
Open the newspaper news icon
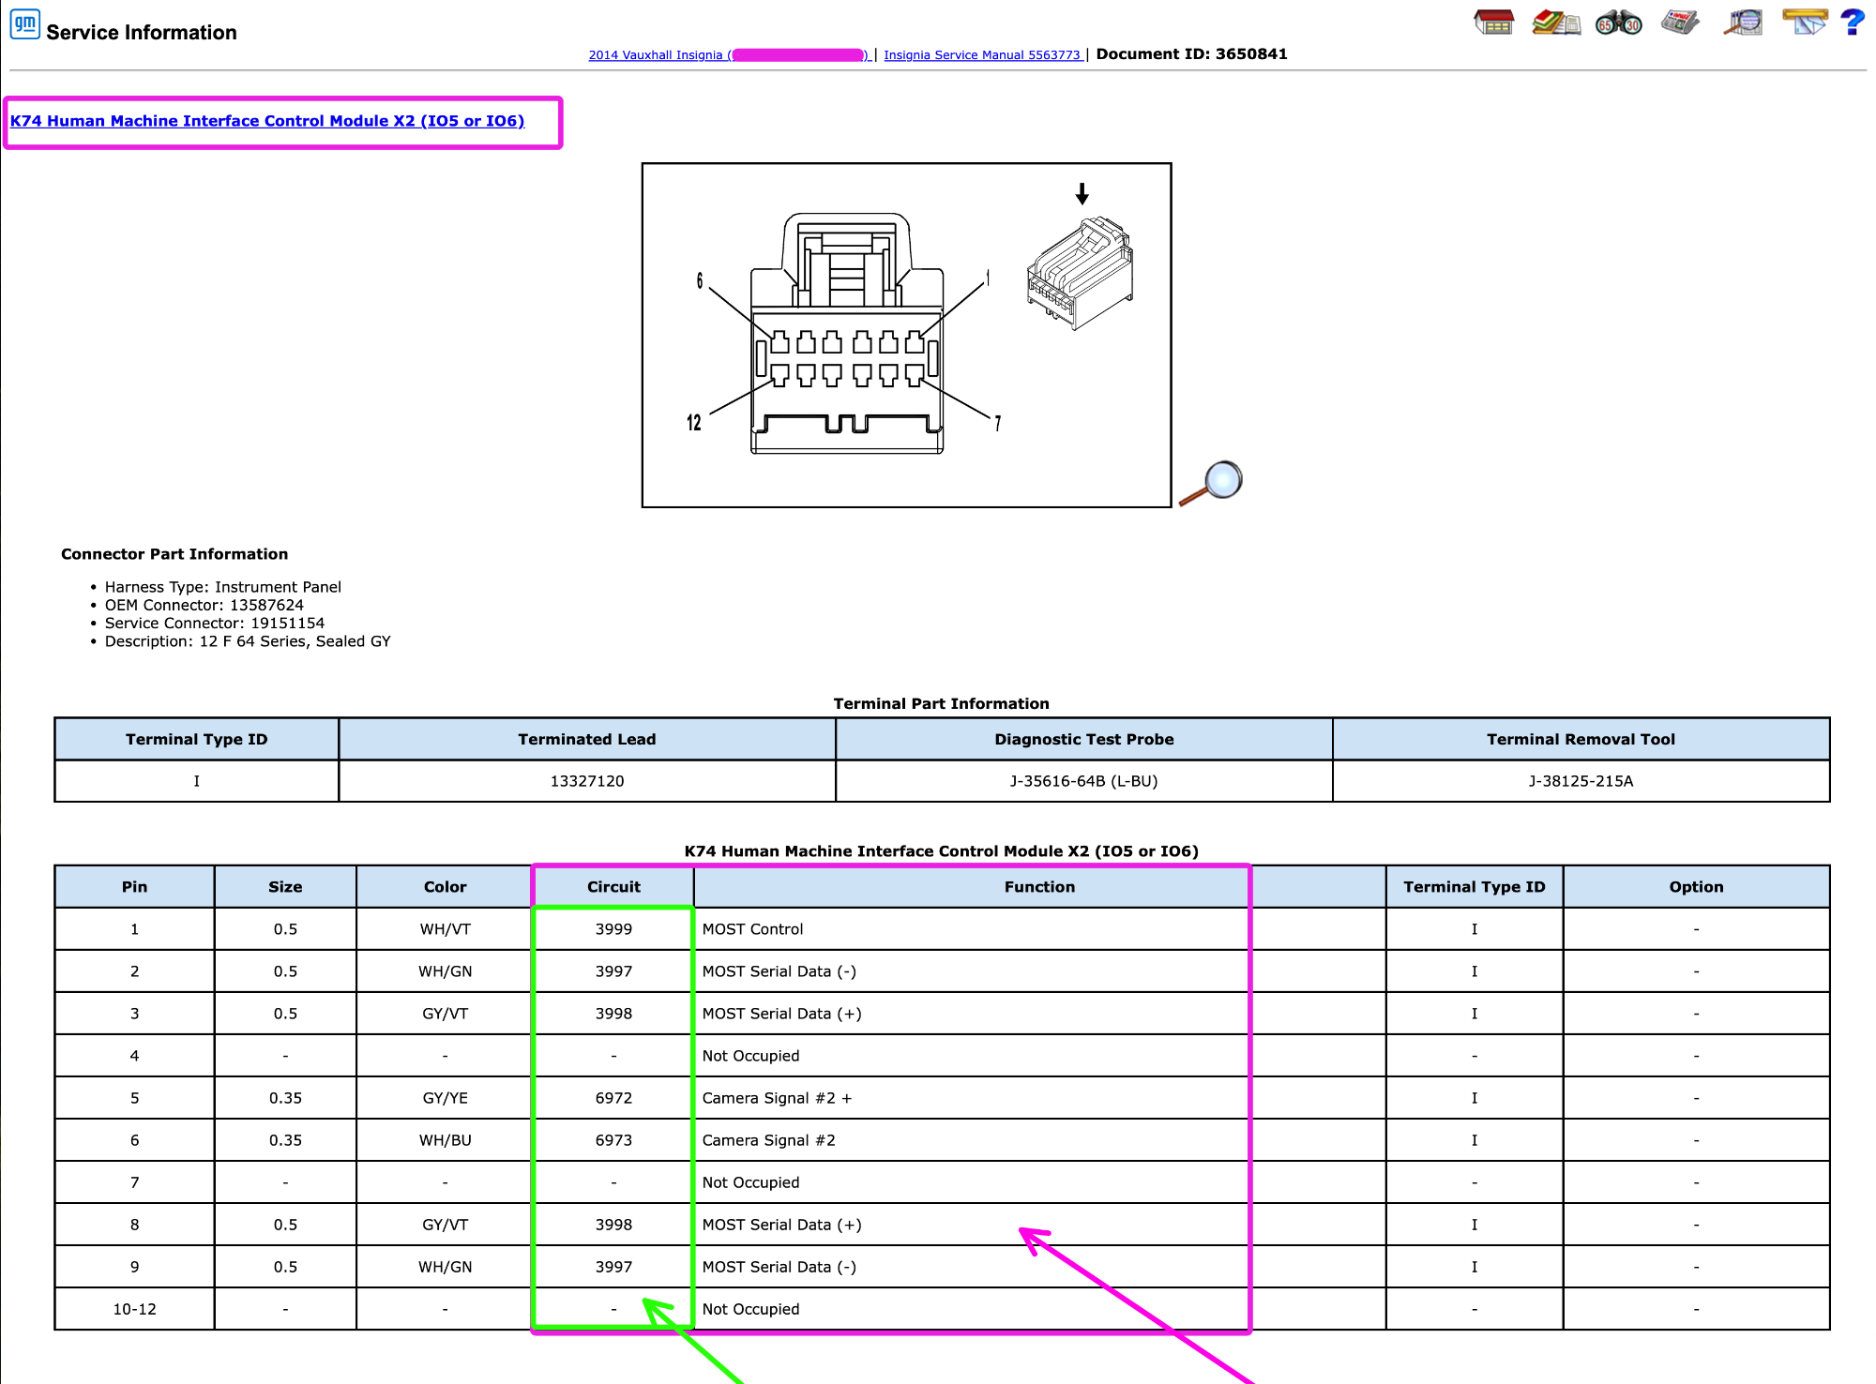pos(1680,22)
